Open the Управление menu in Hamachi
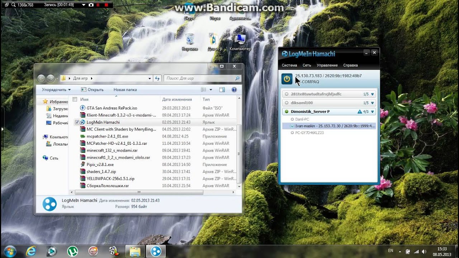This screenshot has width=459, height=258. 327,65
